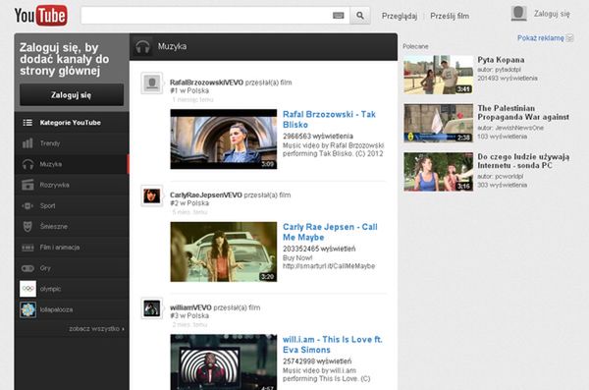This screenshot has height=390, width=589.
Task: Click the headphones icon in the Muzyka header
Action: point(142,47)
